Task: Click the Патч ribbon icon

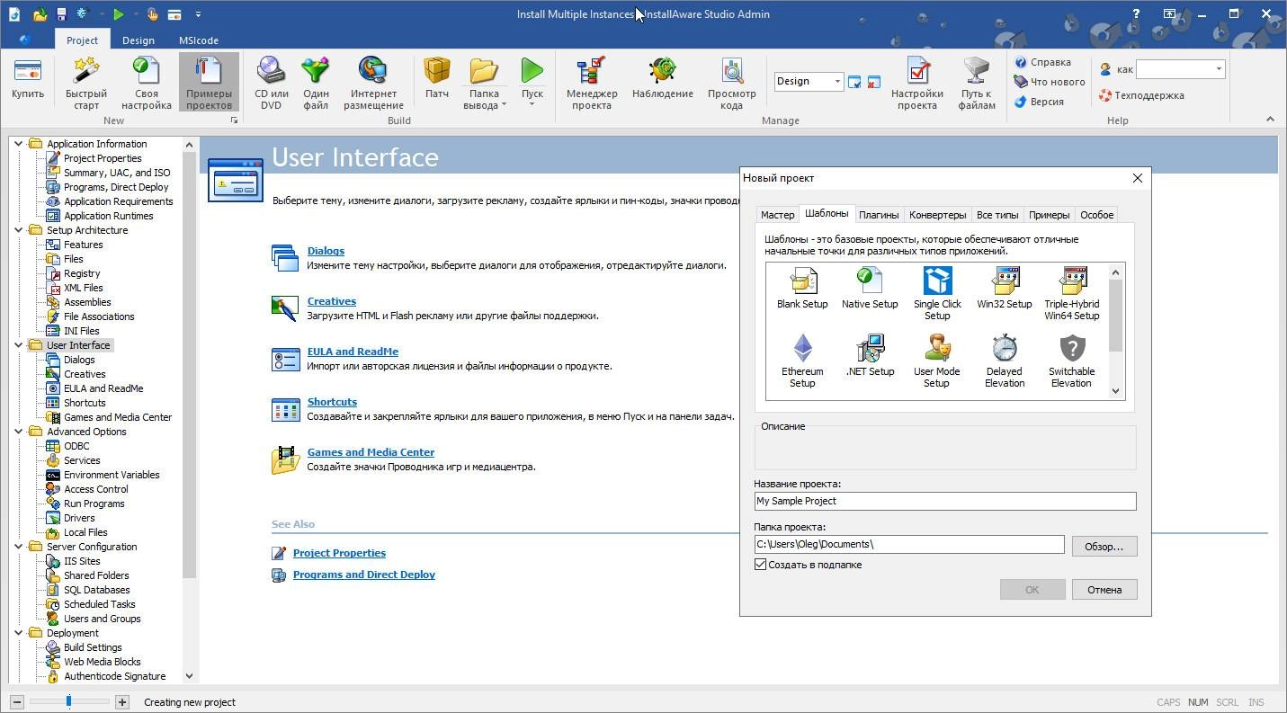Action: coord(437,79)
